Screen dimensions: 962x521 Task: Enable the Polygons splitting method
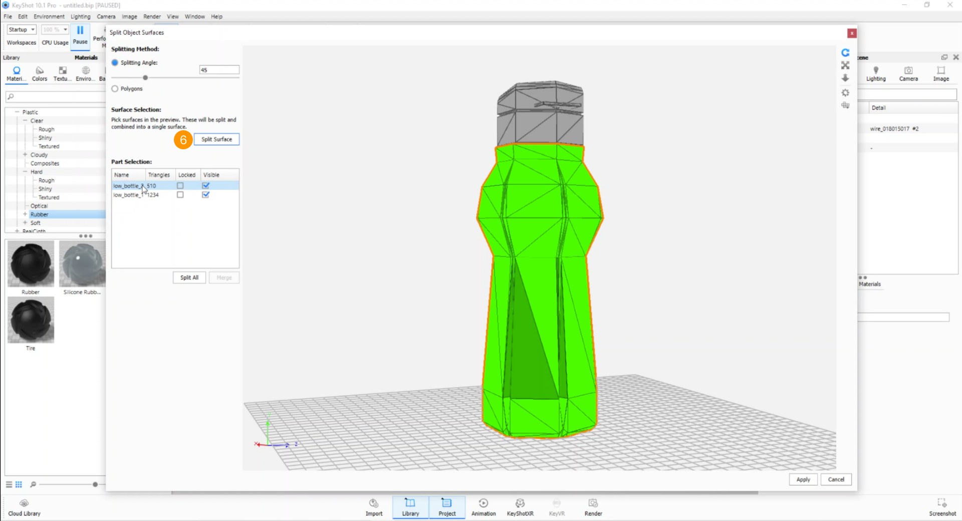coord(115,89)
